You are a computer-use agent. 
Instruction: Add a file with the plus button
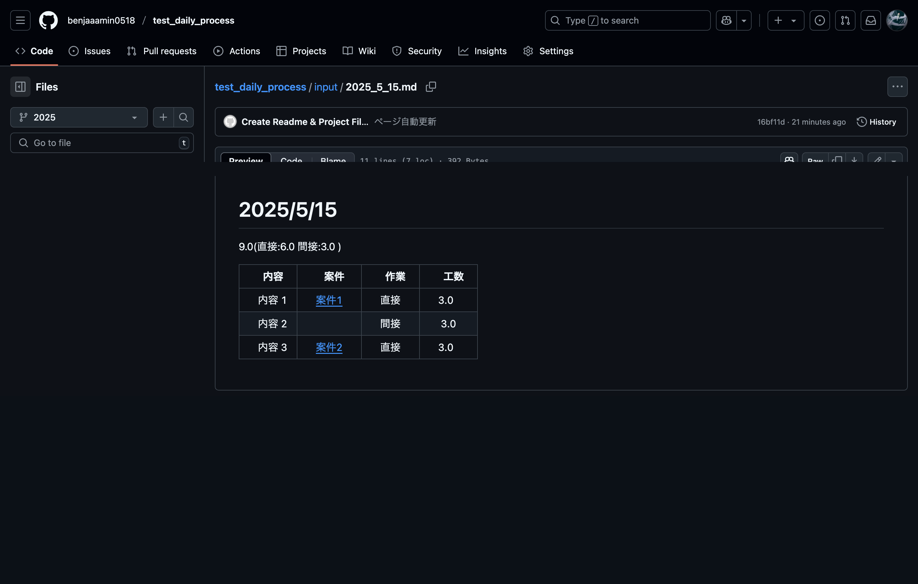163,117
